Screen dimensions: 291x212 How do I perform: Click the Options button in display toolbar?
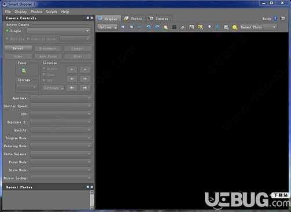pyautogui.click(x=108, y=27)
